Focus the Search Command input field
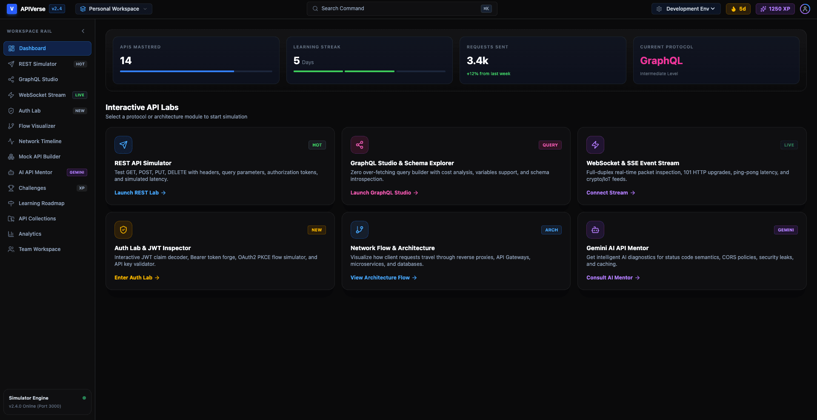The height and width of the screenshot is (420, 817). pos(402,8)
